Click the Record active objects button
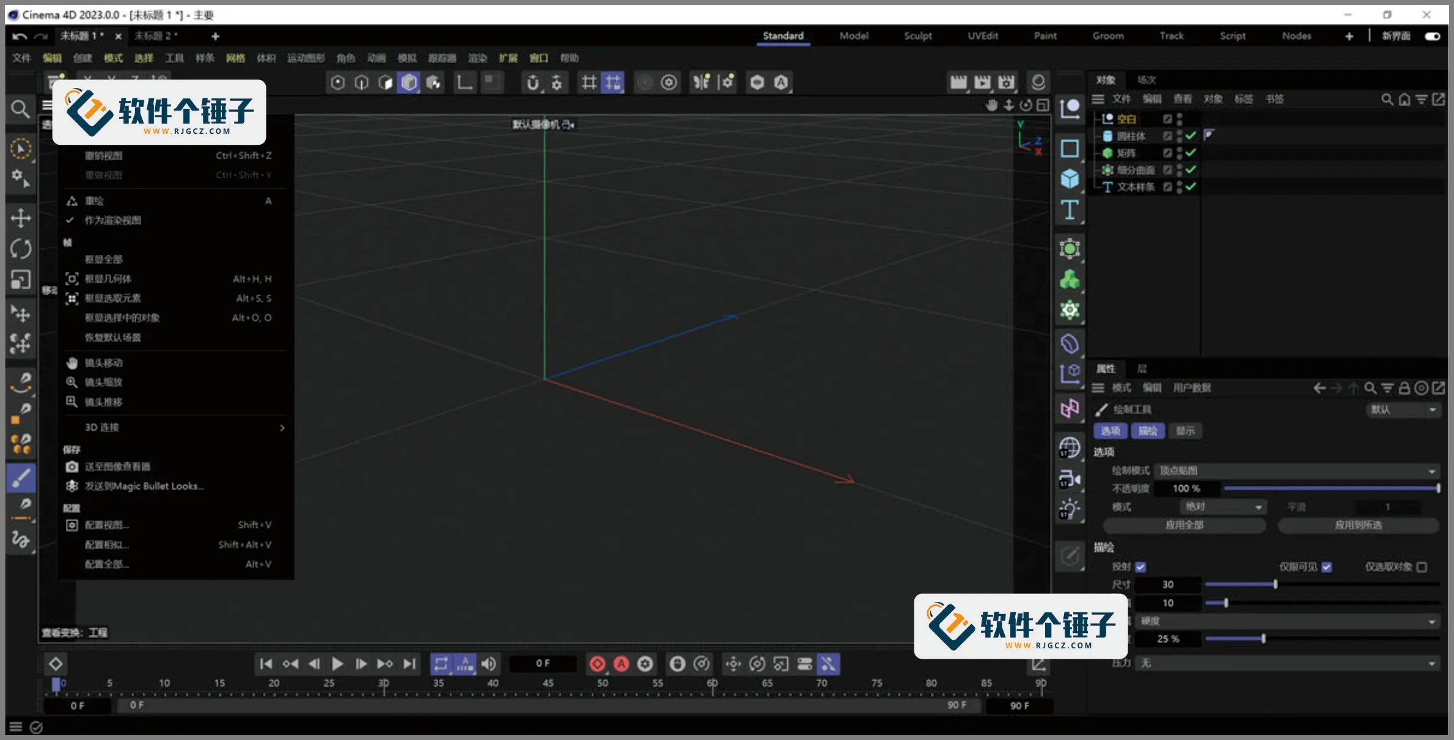Viewport: 1454px width, 740px height. point(597,664)
